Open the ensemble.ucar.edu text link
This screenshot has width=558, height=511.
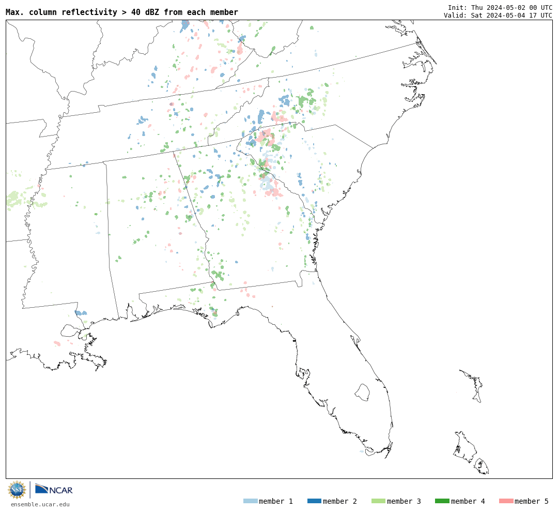[x=40, y=504]
